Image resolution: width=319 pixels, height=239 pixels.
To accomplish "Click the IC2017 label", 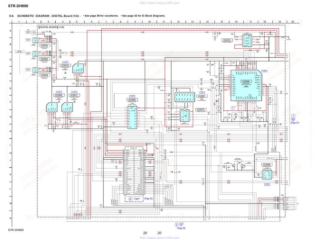I will point(74,95).
